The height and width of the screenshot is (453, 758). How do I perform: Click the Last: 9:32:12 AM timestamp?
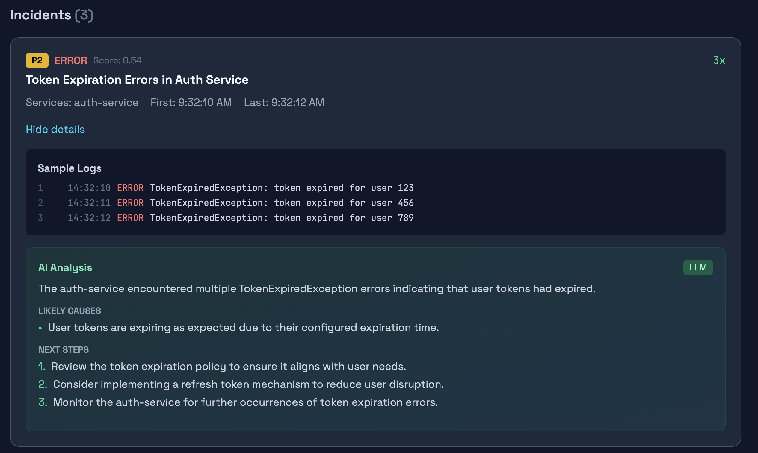tap(284, 103)
